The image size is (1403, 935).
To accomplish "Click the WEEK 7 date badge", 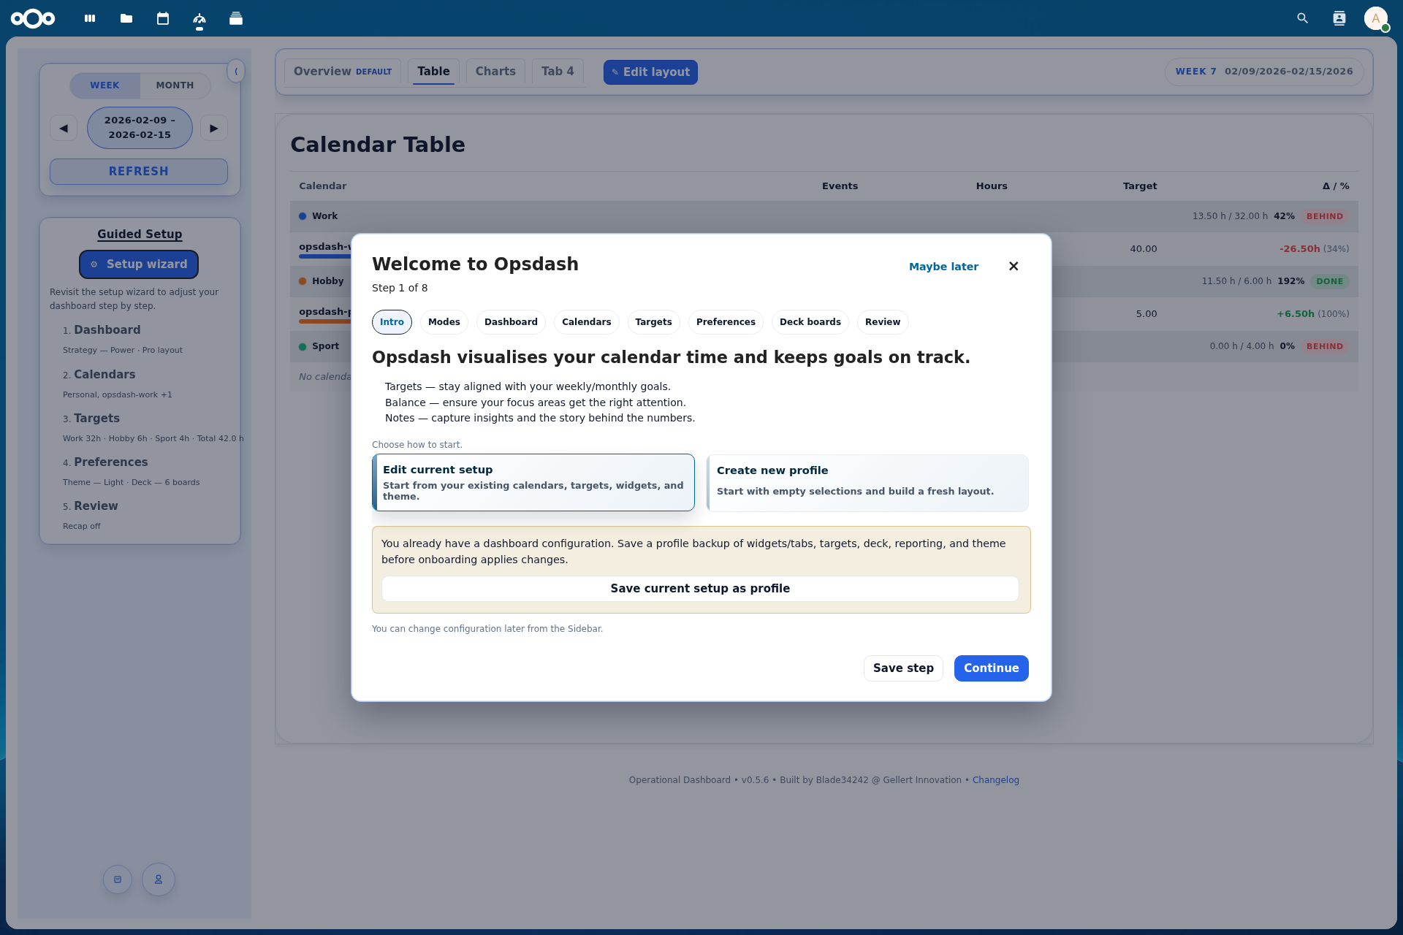I will pos(1264,72).
